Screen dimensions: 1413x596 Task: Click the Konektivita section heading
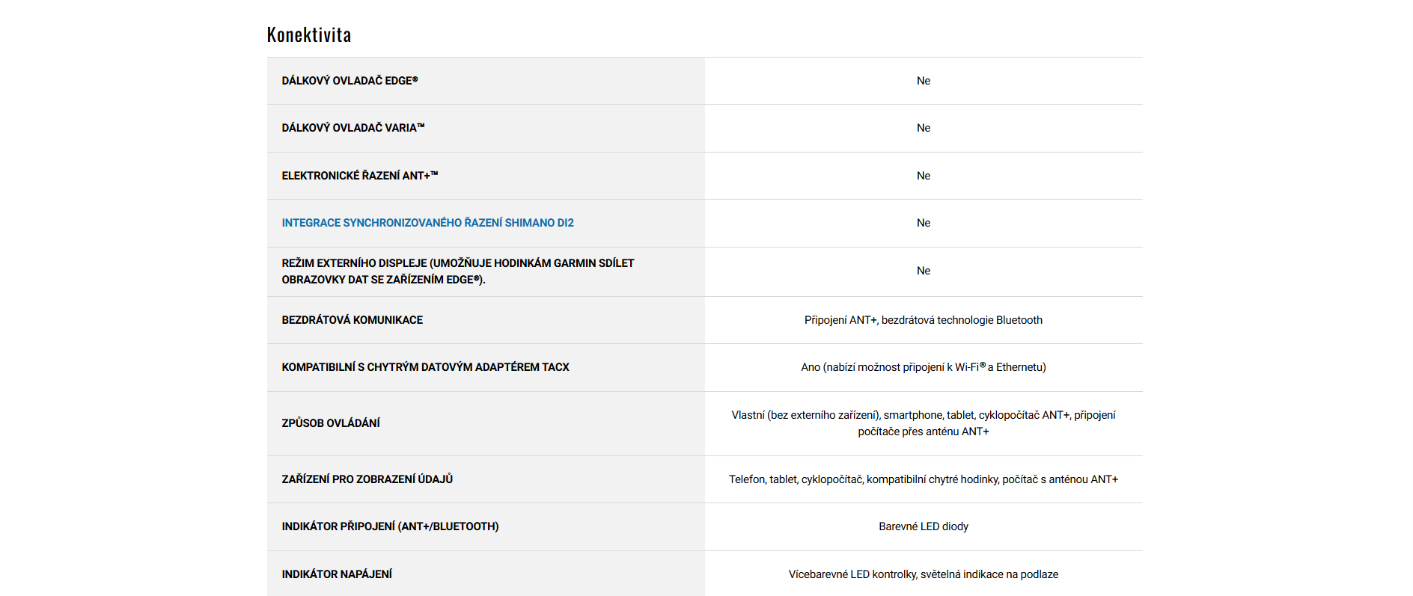(309, 35)
